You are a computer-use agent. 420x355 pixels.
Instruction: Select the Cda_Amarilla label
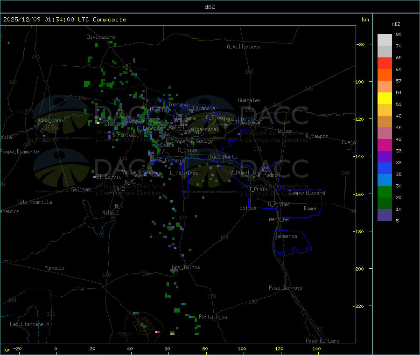click(35, 202)
